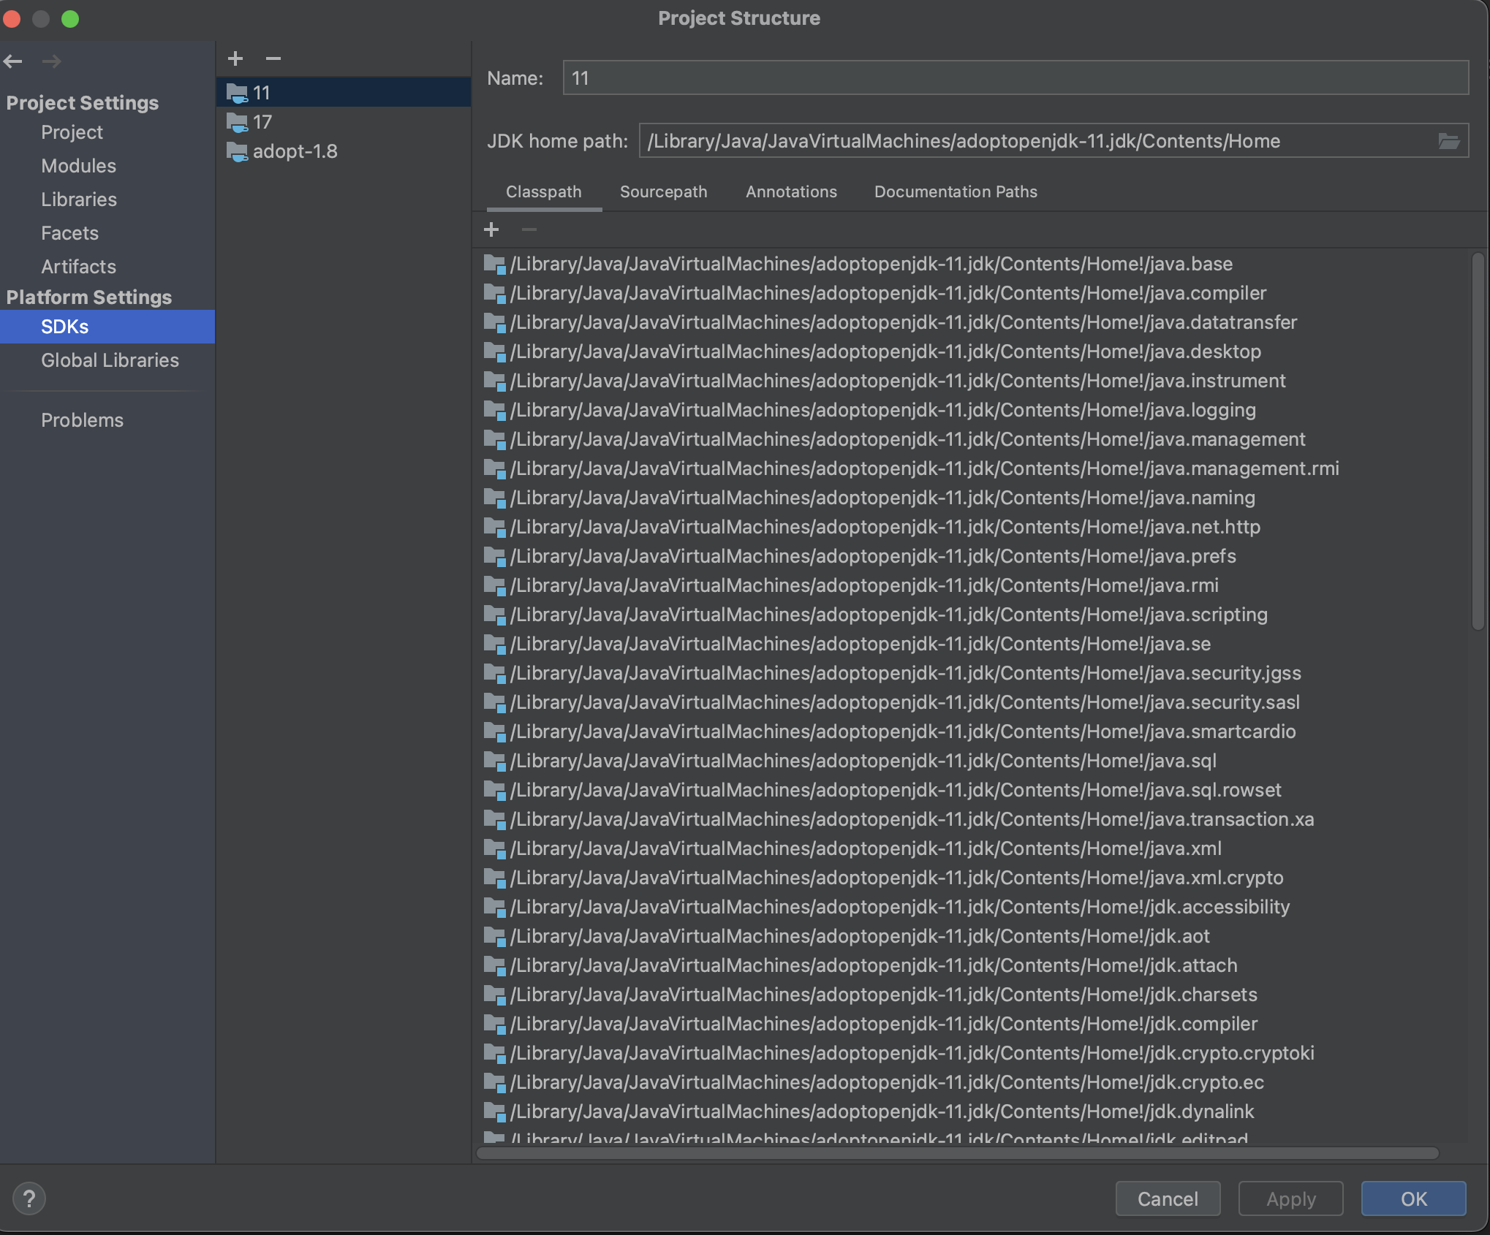This screenshot has width=1490, height=1235.
Task: Select the Problems section
Action: point(82,420)
